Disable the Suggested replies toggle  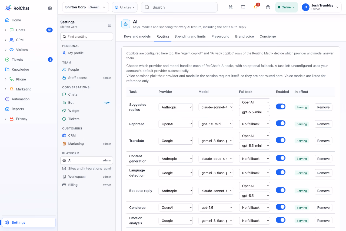281,107
